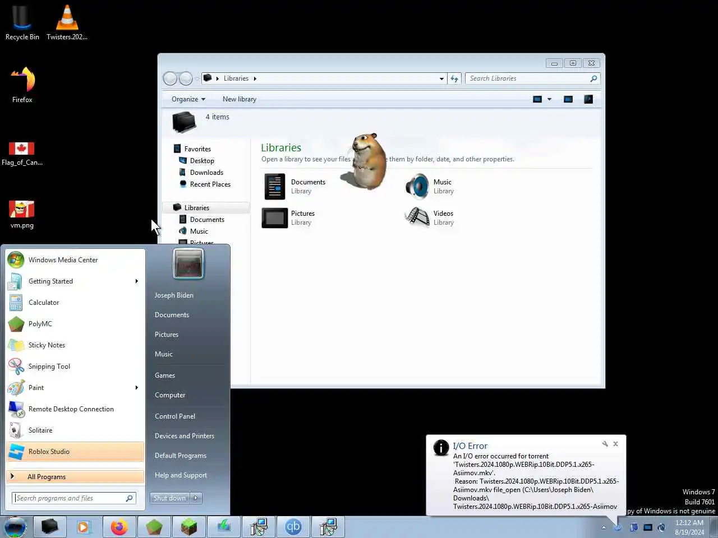Show All Programs list
Screen dimensions: 718x538
75,477
